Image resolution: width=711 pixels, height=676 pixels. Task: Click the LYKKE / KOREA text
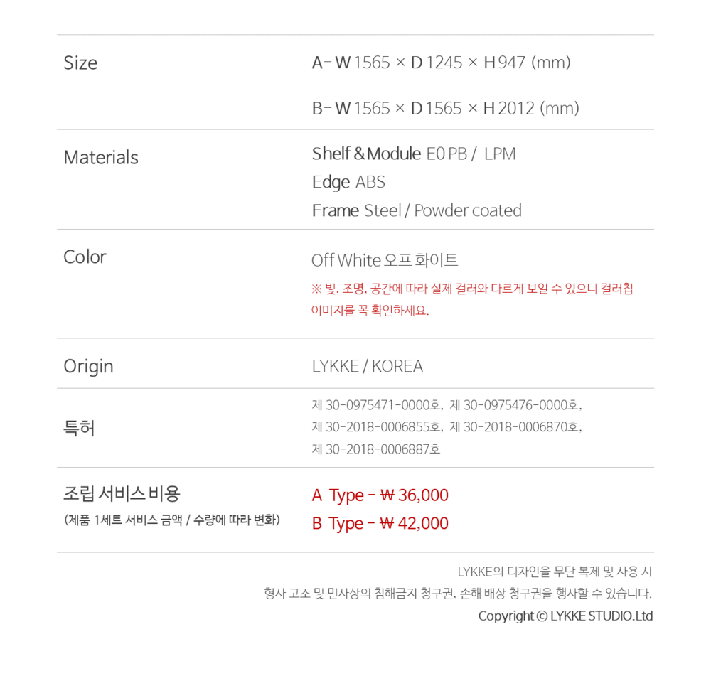(367, 366)
